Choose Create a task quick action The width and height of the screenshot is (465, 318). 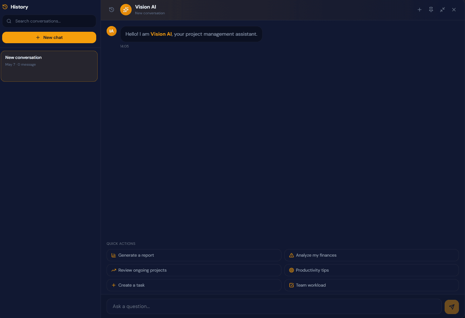[x=194, y=285]
